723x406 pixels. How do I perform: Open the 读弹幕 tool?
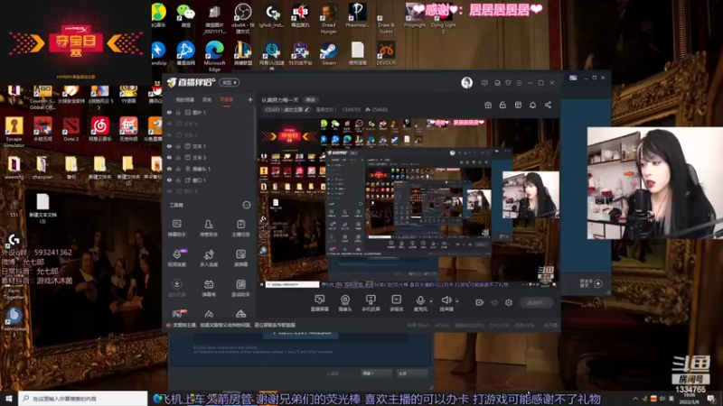(x=240, y=258)
